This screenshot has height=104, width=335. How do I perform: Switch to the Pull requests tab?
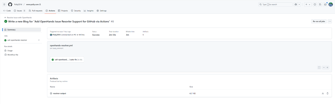coord(36,11)
